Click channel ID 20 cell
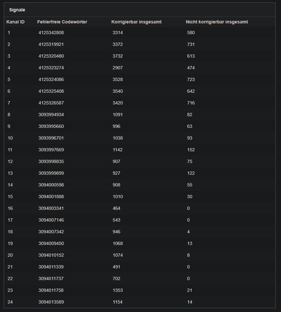 click(10, 255)
